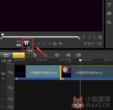This screenshot has width=113, height=110.
Task: Toggle the video track button
Action: click(10, 72)
